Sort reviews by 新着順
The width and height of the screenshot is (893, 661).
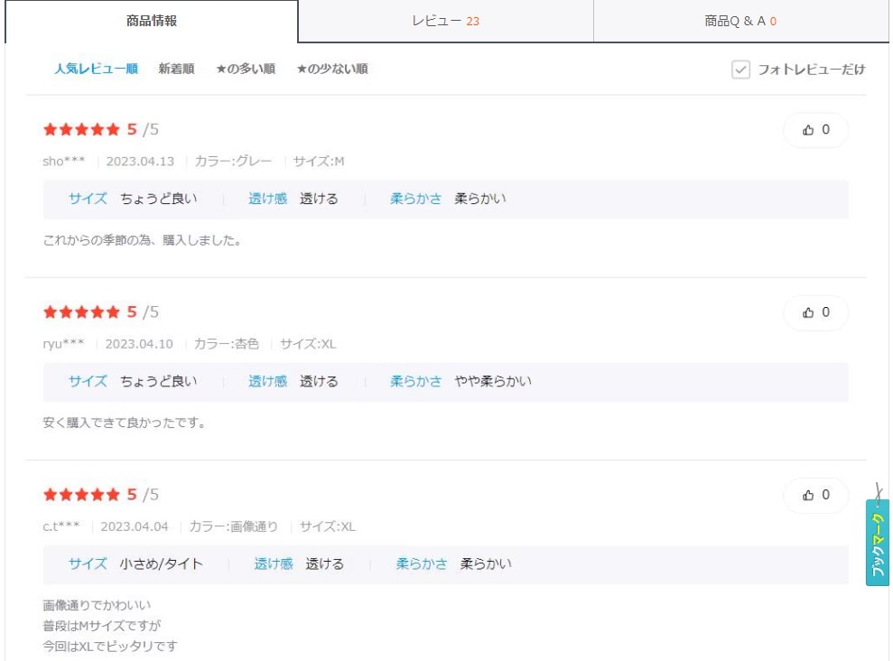[176, 69]
